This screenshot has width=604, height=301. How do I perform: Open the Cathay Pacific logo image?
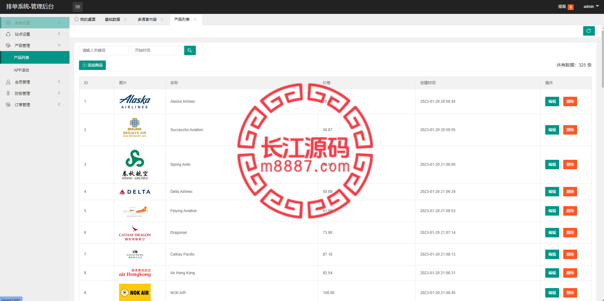135,254
